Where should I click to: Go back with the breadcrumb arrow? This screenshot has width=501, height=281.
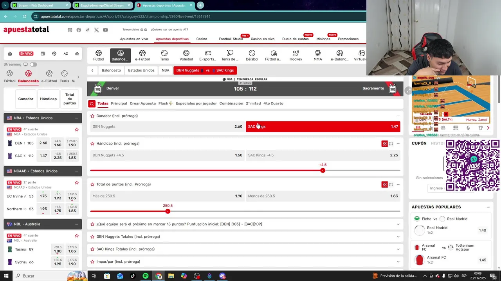point(92,71)
